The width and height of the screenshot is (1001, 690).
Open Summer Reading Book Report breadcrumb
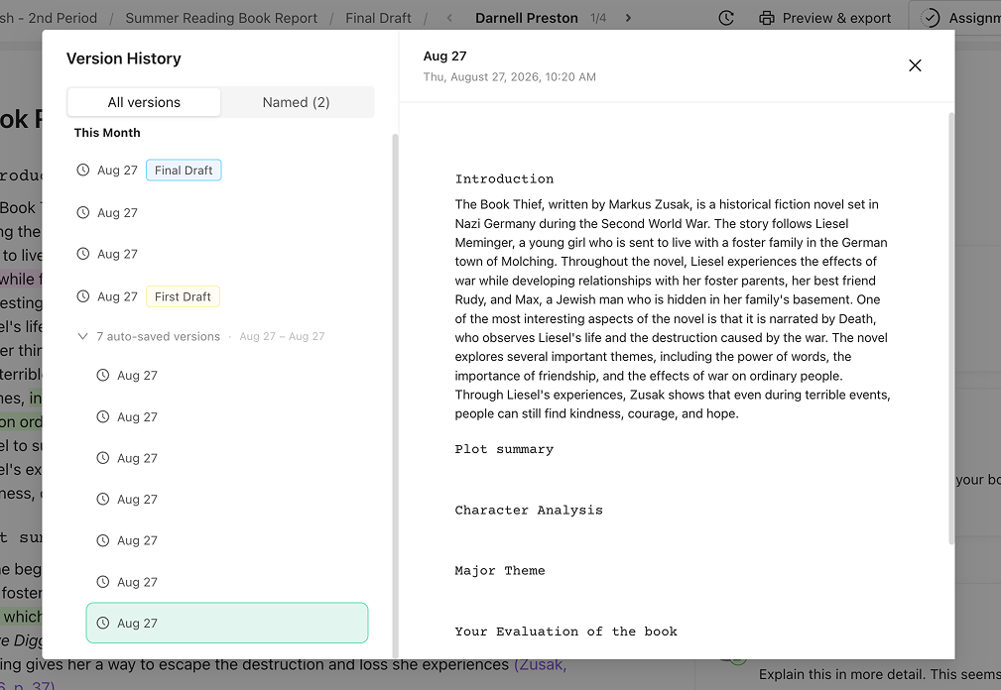tap(221, 18)
